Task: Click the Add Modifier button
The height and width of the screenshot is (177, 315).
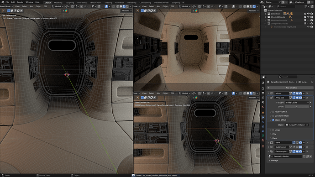Action: [x=290, y=88]
